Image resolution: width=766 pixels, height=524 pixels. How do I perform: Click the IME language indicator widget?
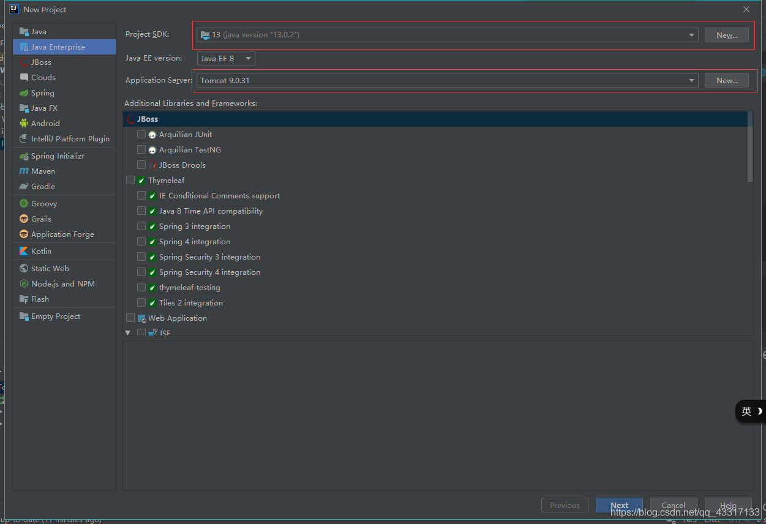751,411
